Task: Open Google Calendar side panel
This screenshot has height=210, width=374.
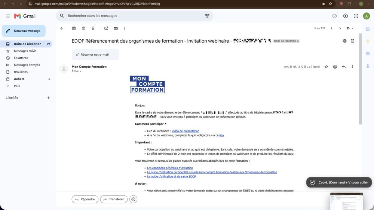Action: (368, 29)
